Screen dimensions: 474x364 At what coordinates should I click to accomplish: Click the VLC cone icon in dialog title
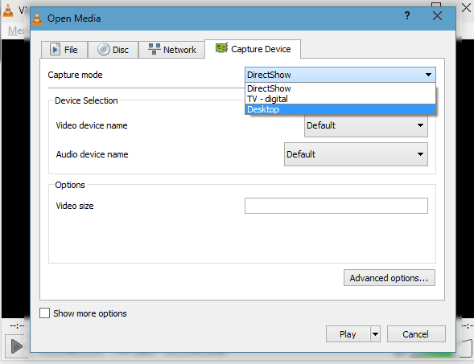coord(37,18)
